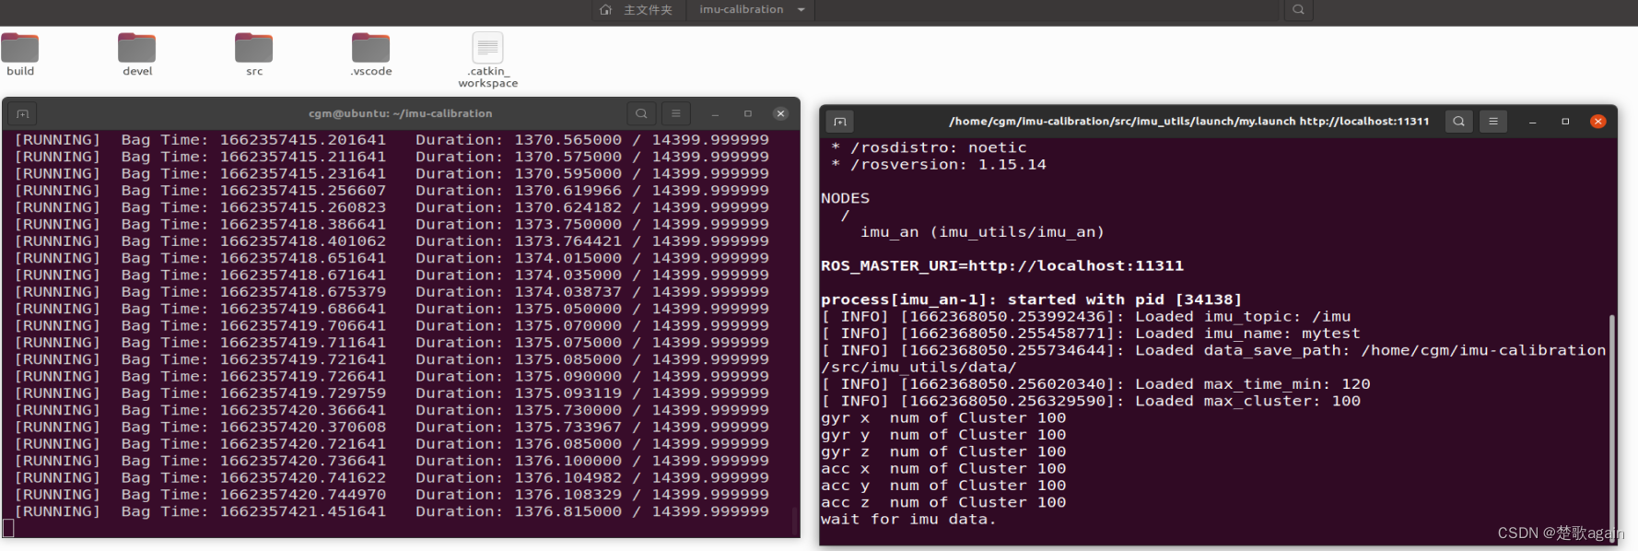The width and height of the screenshot is (1638, 551).
Task: Select the .catkin_workspace file
Action: pyautogui.click(x=488, y=60)
